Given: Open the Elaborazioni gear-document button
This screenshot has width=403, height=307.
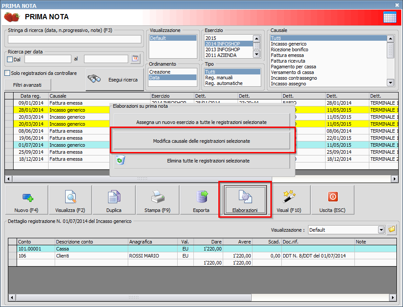Looking at the screenshot, I should point(245,200).
